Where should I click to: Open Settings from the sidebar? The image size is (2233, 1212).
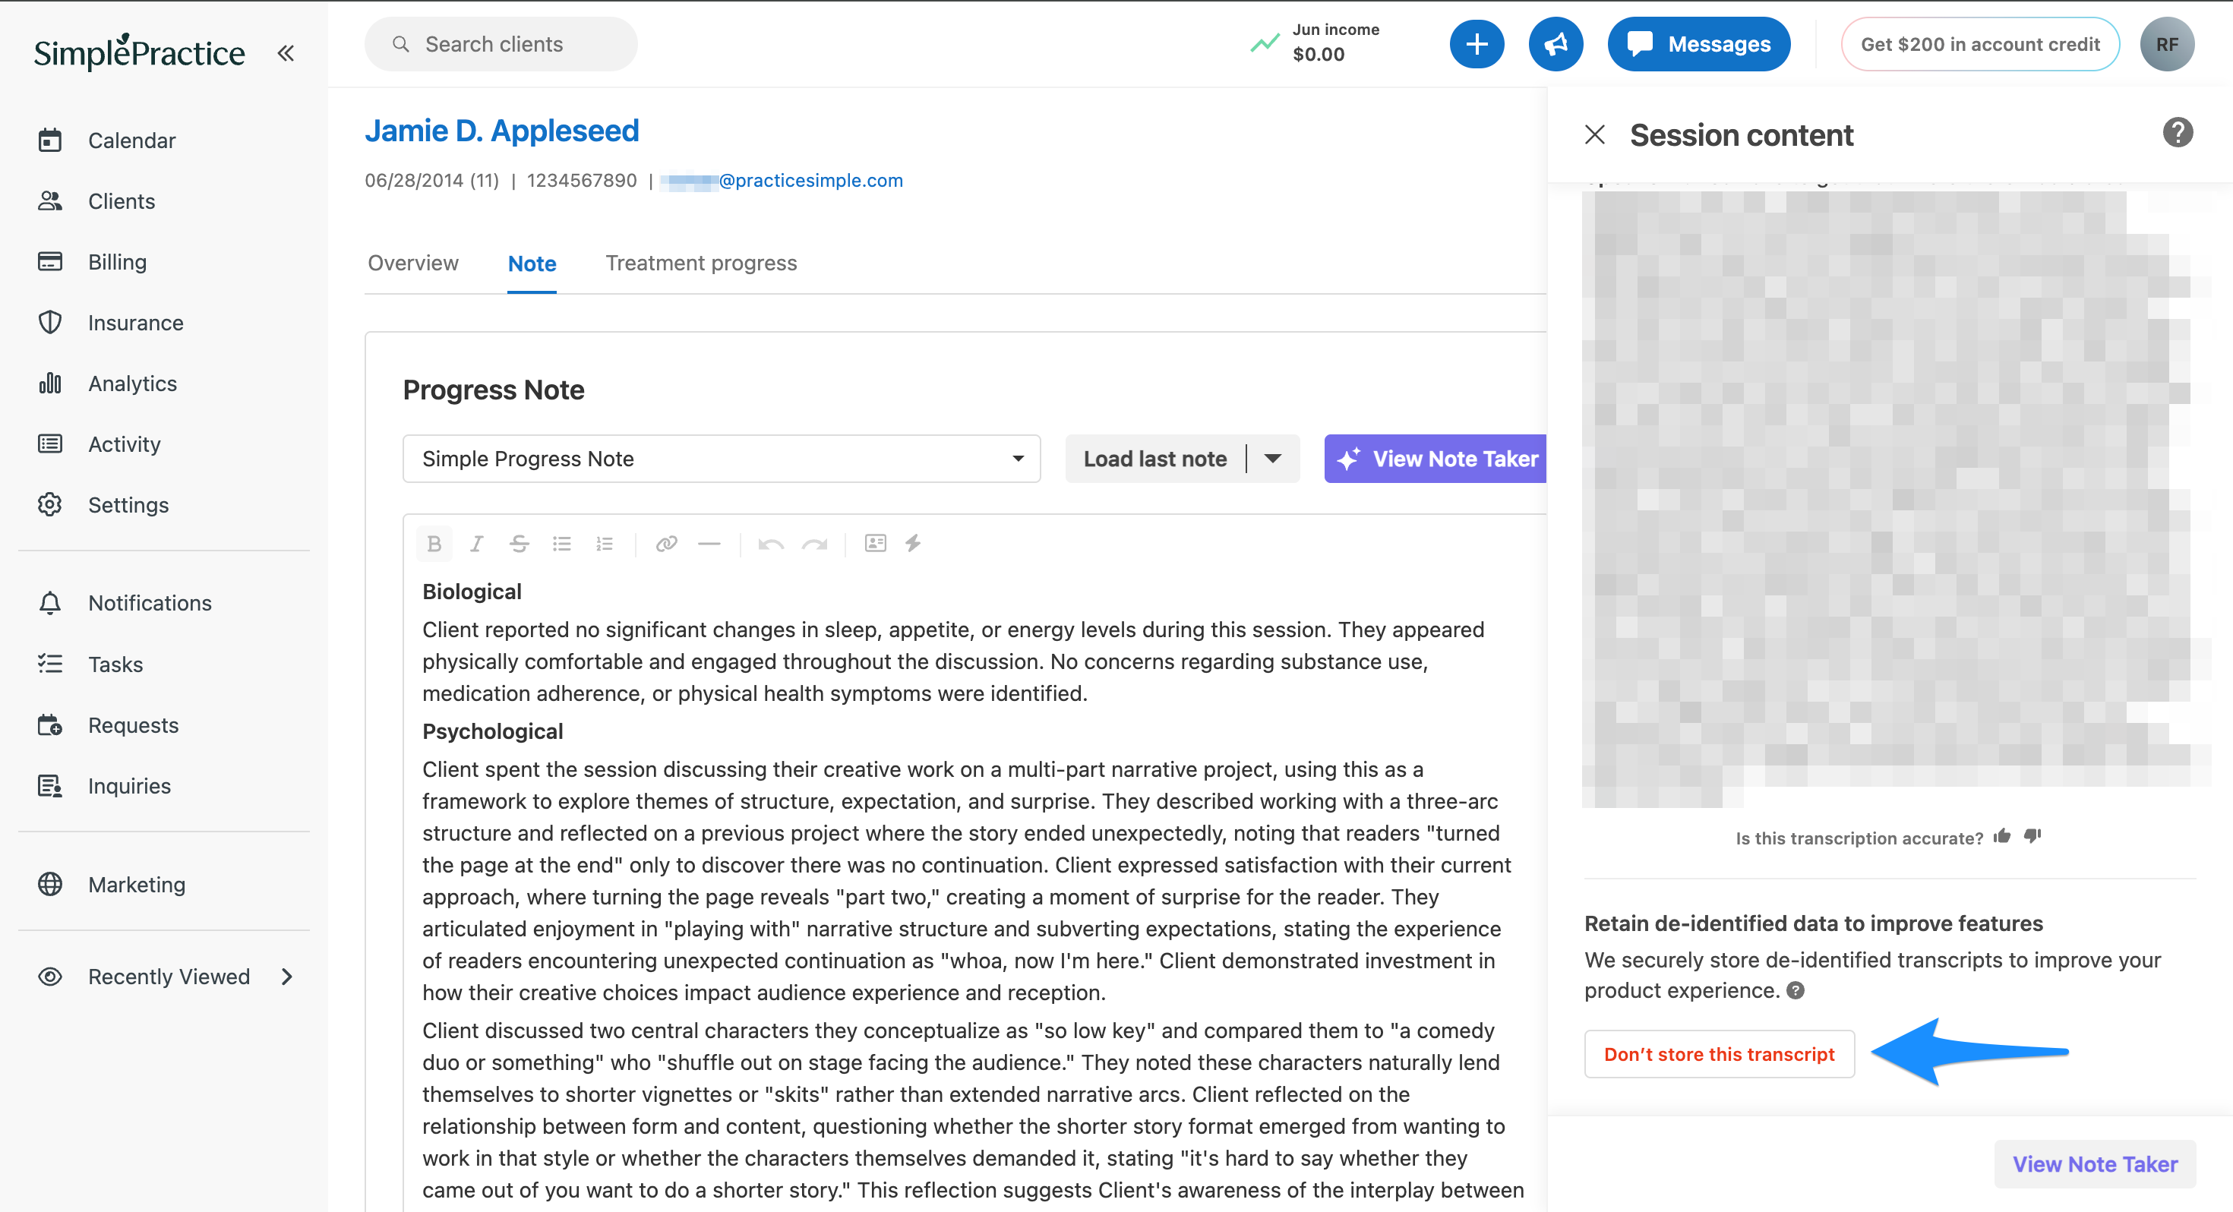128,504
